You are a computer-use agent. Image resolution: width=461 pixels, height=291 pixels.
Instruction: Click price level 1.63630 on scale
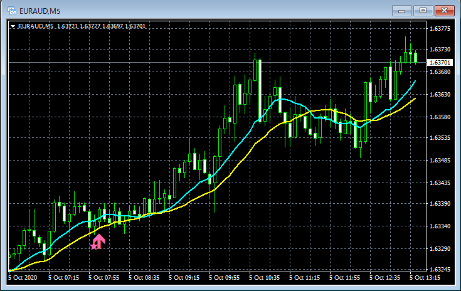[x=440, y=94]
